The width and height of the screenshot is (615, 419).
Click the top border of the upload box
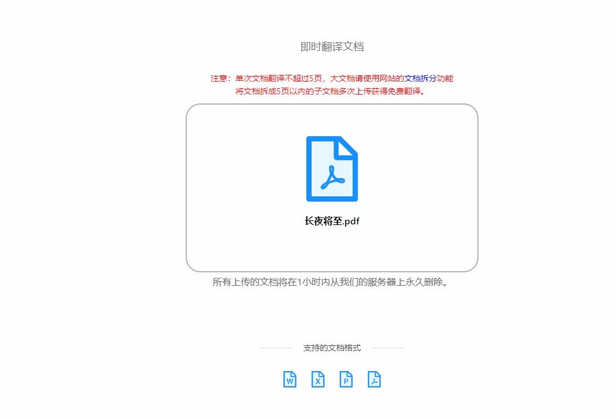coord(332,105)
